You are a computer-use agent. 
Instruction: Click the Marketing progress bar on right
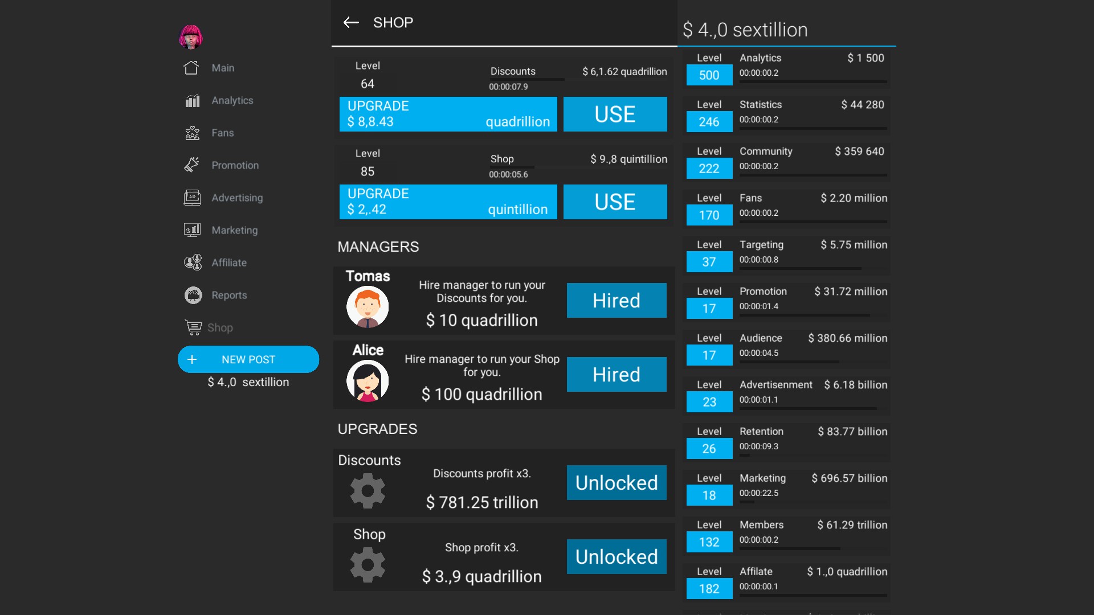[x=813, y=503]
